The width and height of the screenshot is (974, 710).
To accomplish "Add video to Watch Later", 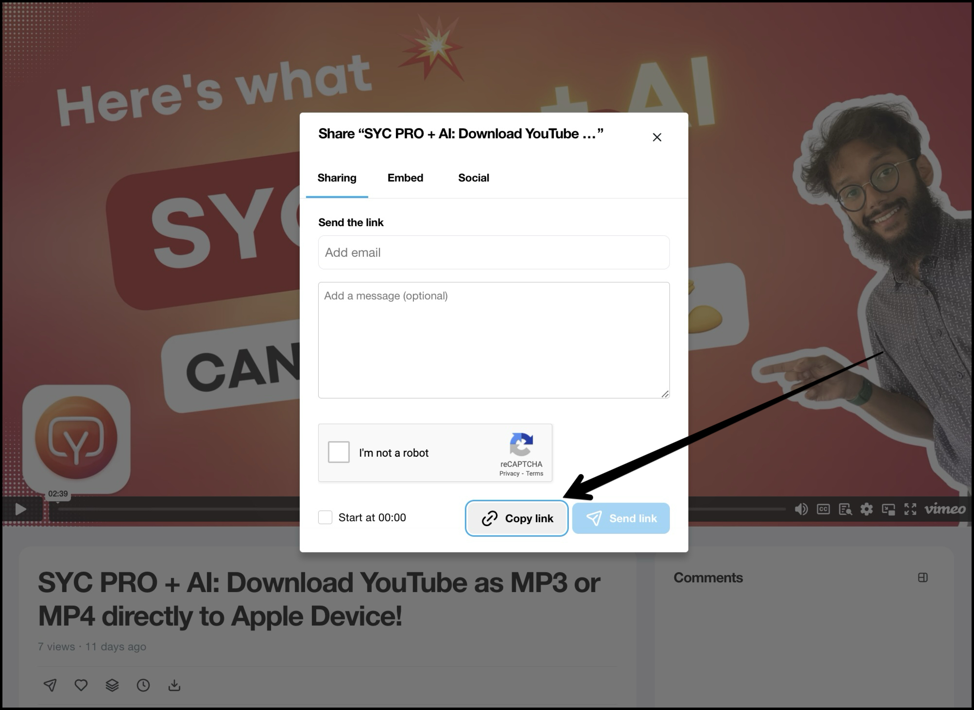I will 143,685.
